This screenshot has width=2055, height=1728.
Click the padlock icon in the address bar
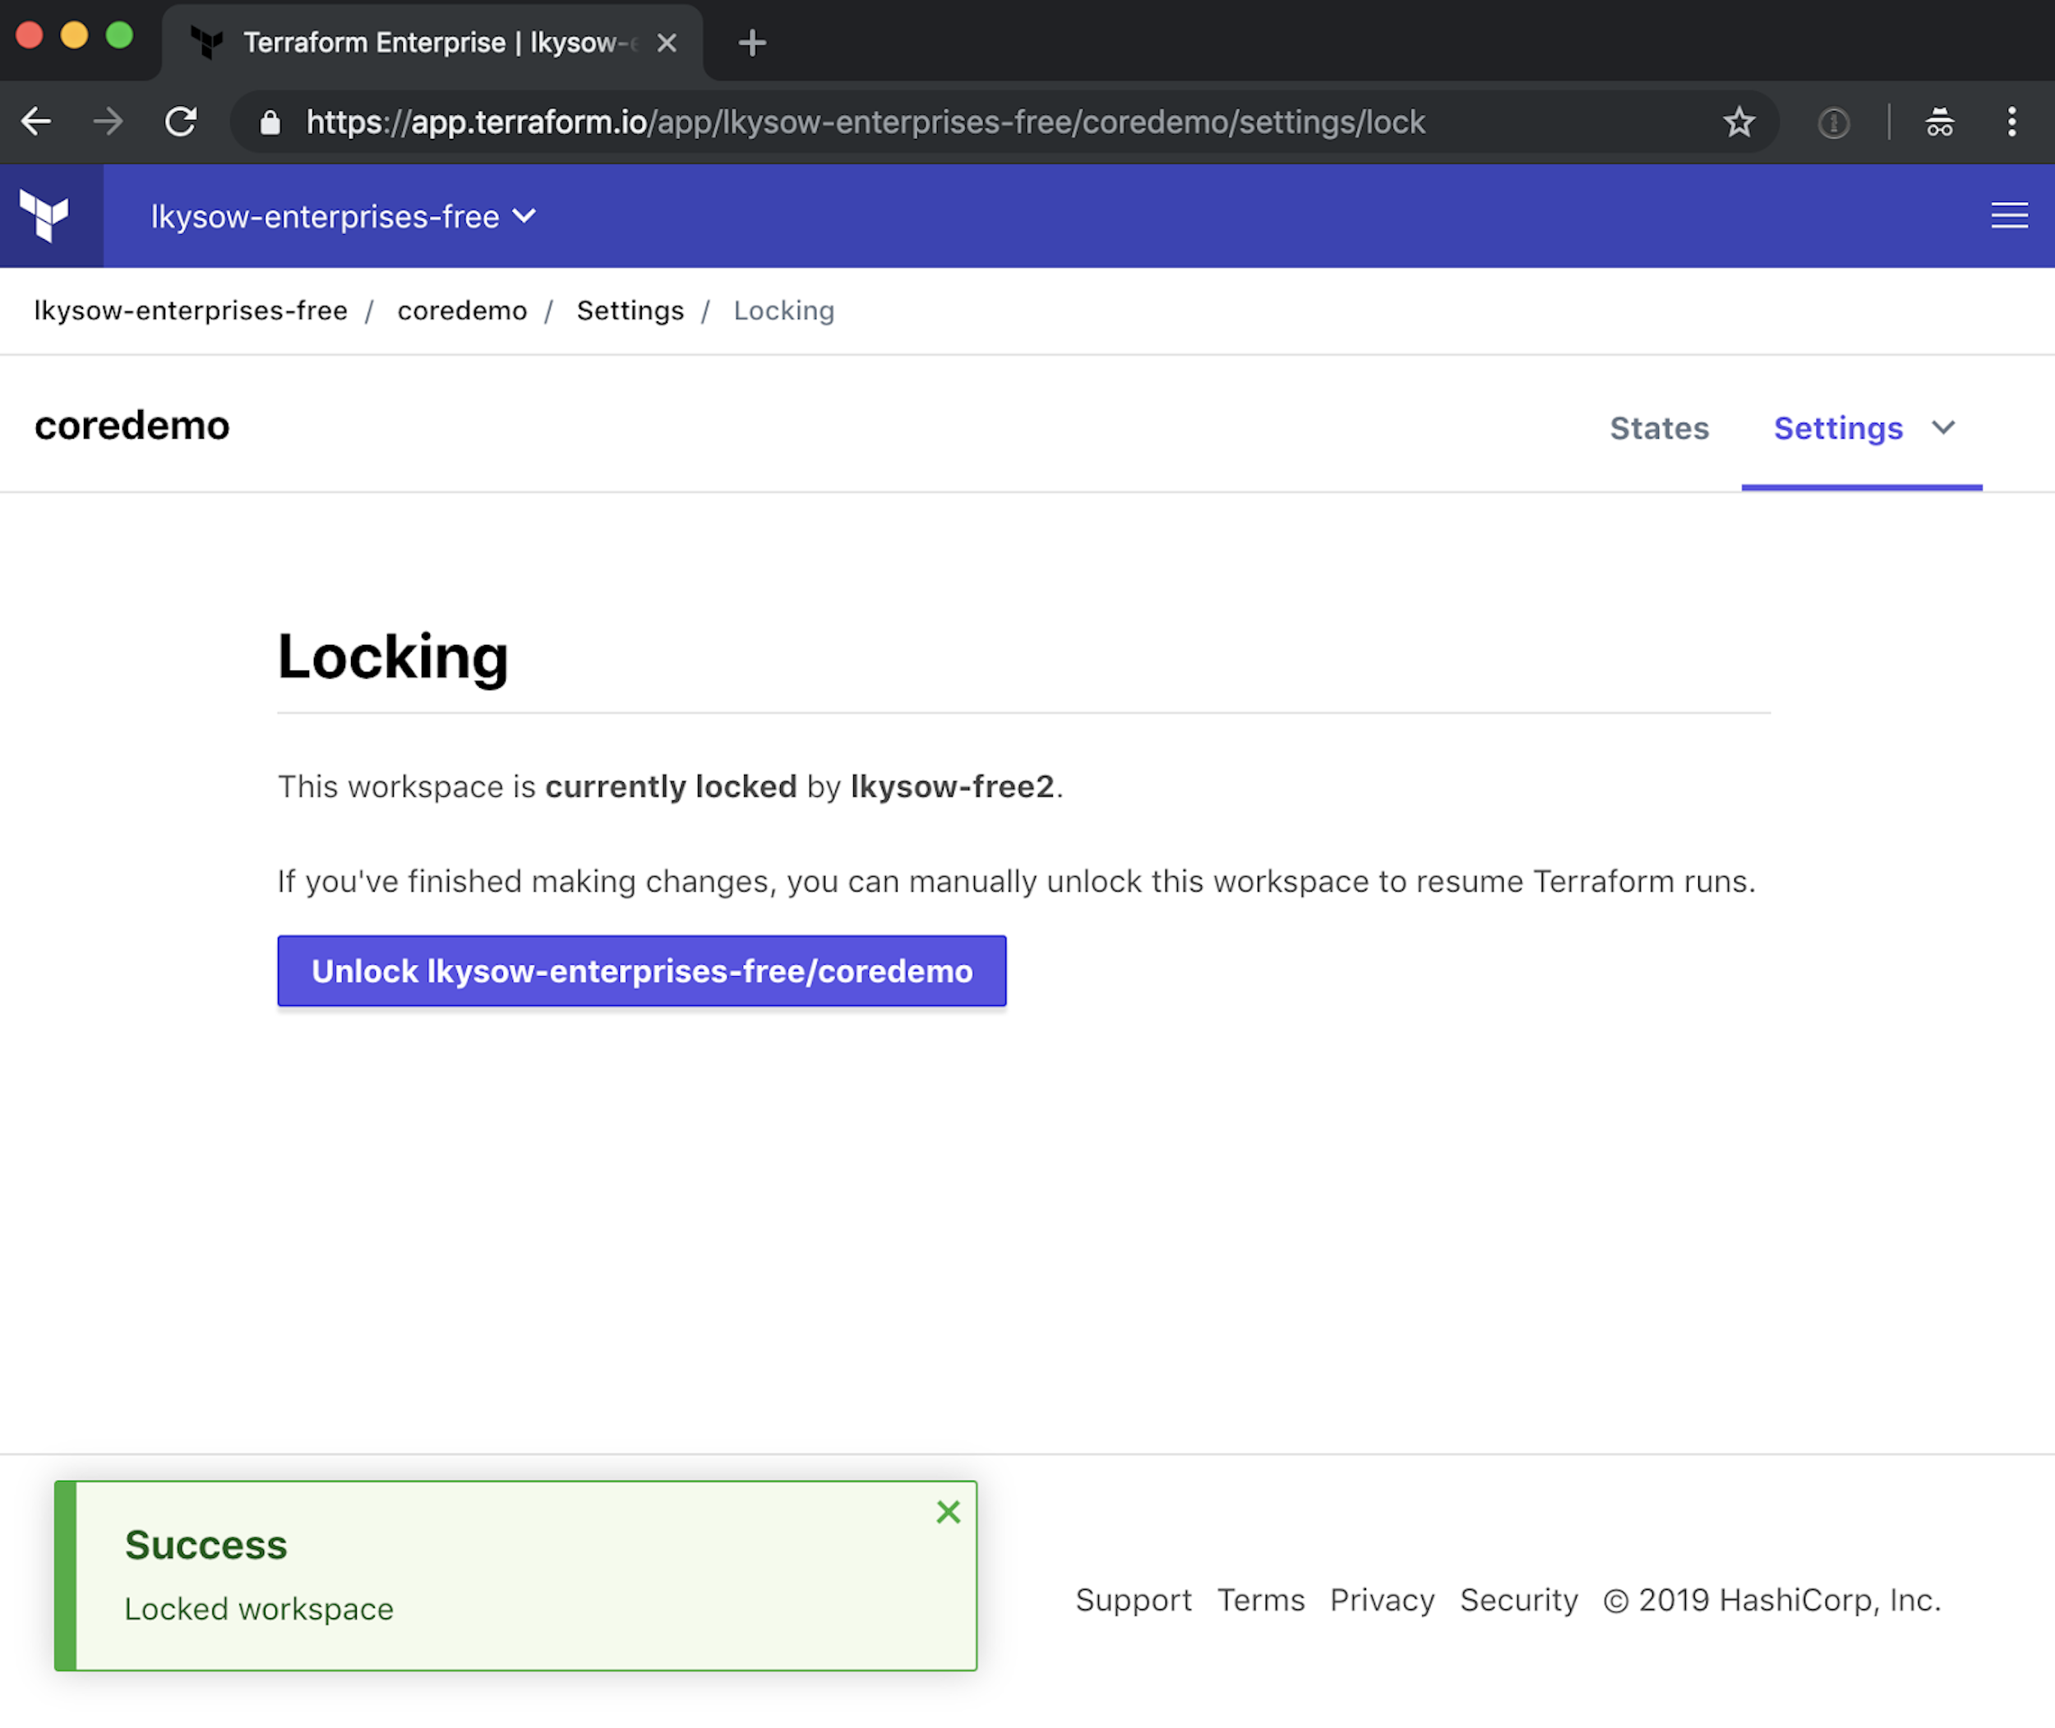(x=271, y=122)
